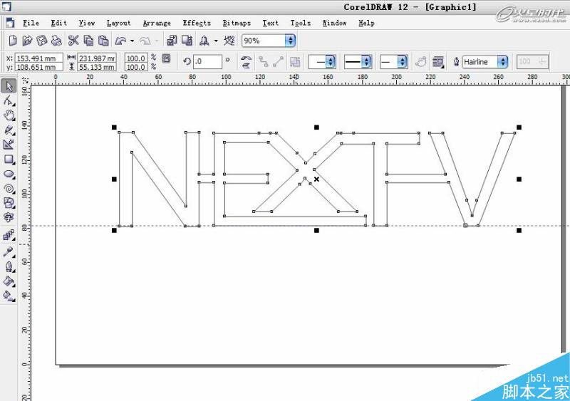
Task: Click the document icon beside File menu
Action: pos(10,23)
